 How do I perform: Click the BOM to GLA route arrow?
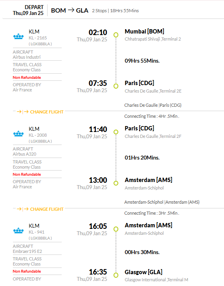(x=71, y=10)
